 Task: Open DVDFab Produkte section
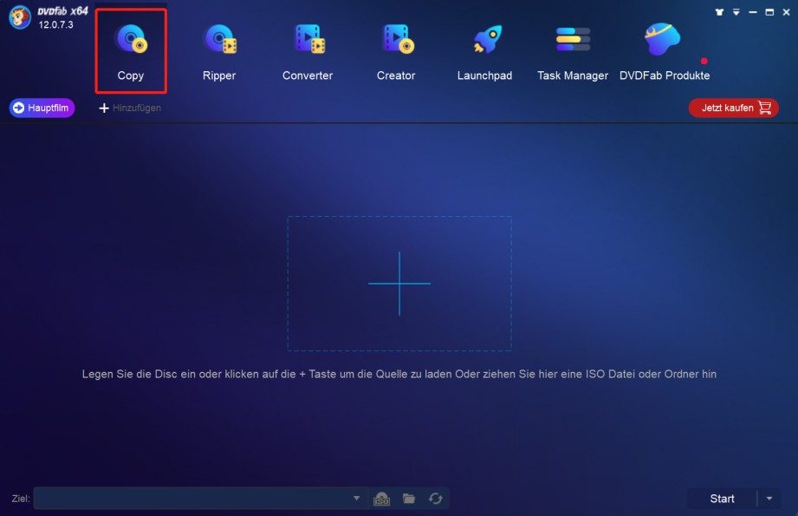click(665, 51)
